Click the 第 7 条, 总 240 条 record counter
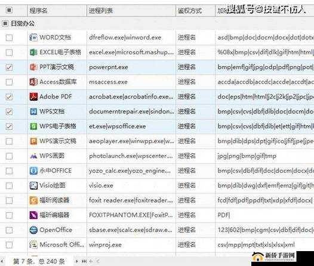Image resolution: width=314 pixels, height=266 pixels. [39, 261]
